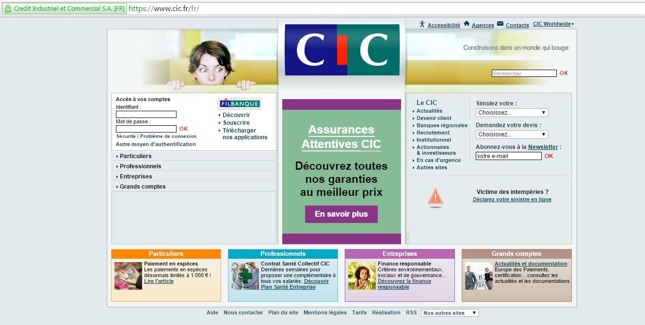Viewport: 645px width, 325px height.
Task: Open the Paiement en espèces thumbnail
Action: [128, 275]
